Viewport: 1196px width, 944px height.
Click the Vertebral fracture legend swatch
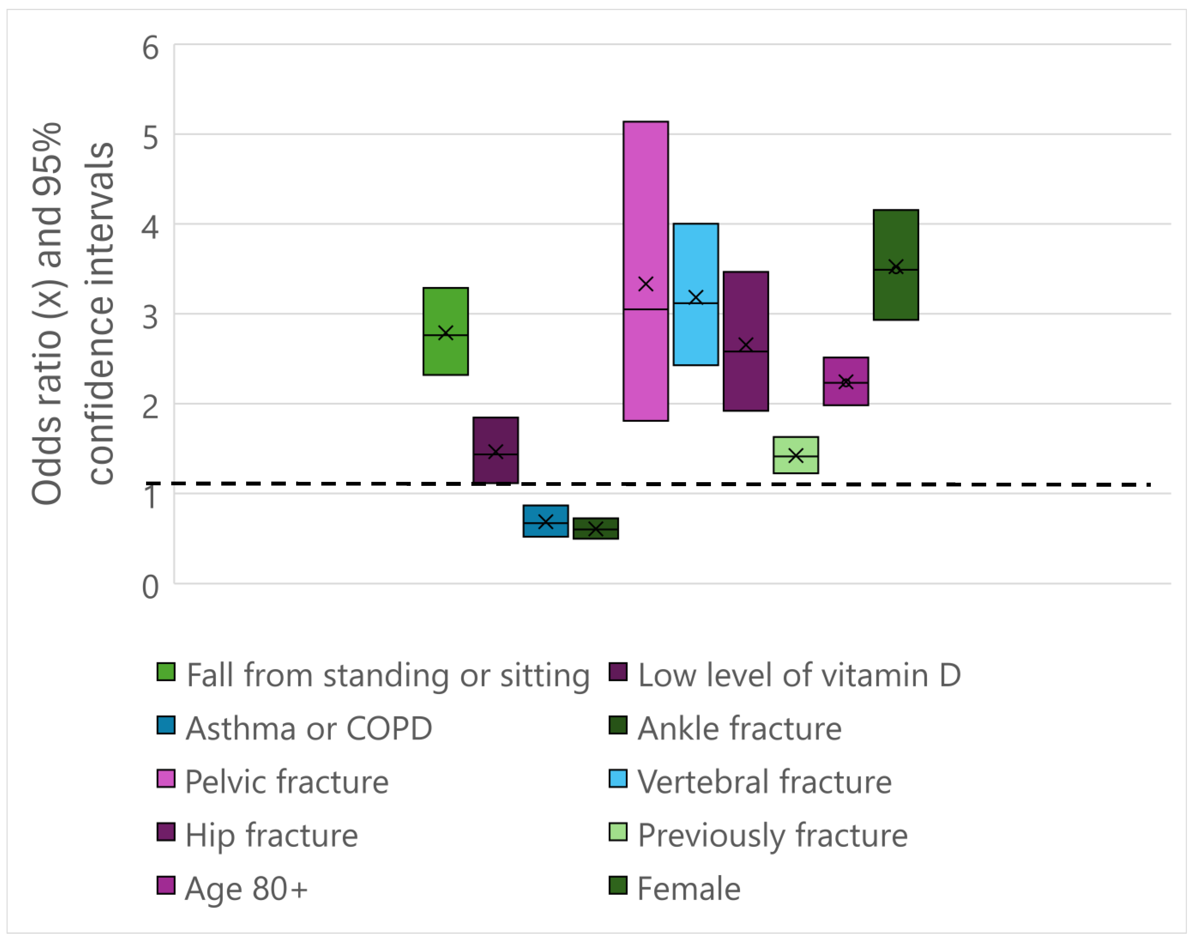point(618,779)
